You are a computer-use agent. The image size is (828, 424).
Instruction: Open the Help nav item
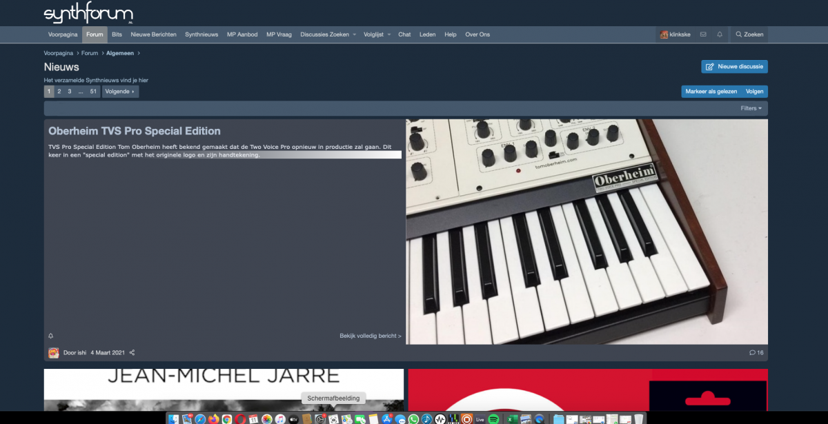click(x=450, y=34)
